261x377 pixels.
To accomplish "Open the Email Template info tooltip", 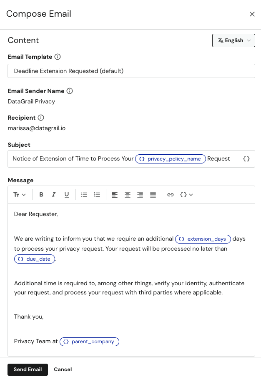I will 58,57.
